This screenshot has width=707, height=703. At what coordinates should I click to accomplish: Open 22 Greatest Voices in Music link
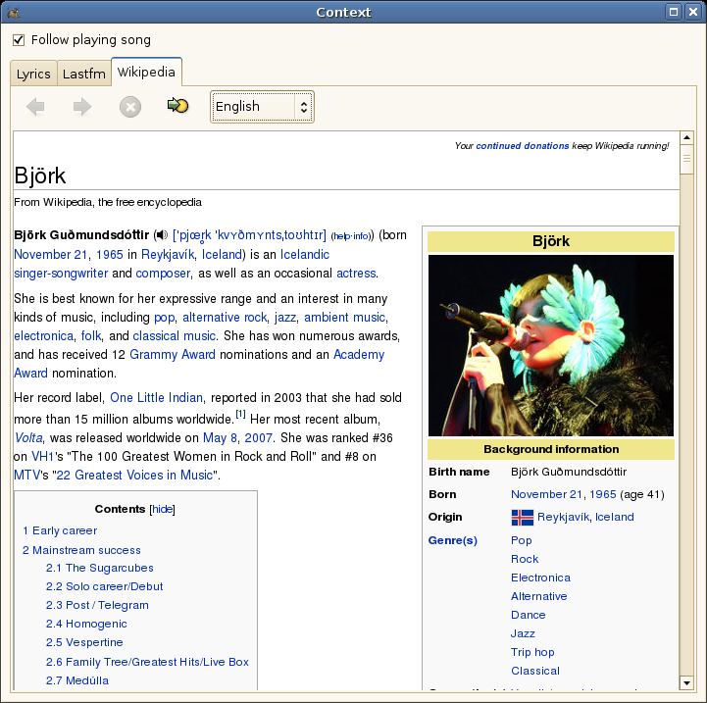pos(134,475)
